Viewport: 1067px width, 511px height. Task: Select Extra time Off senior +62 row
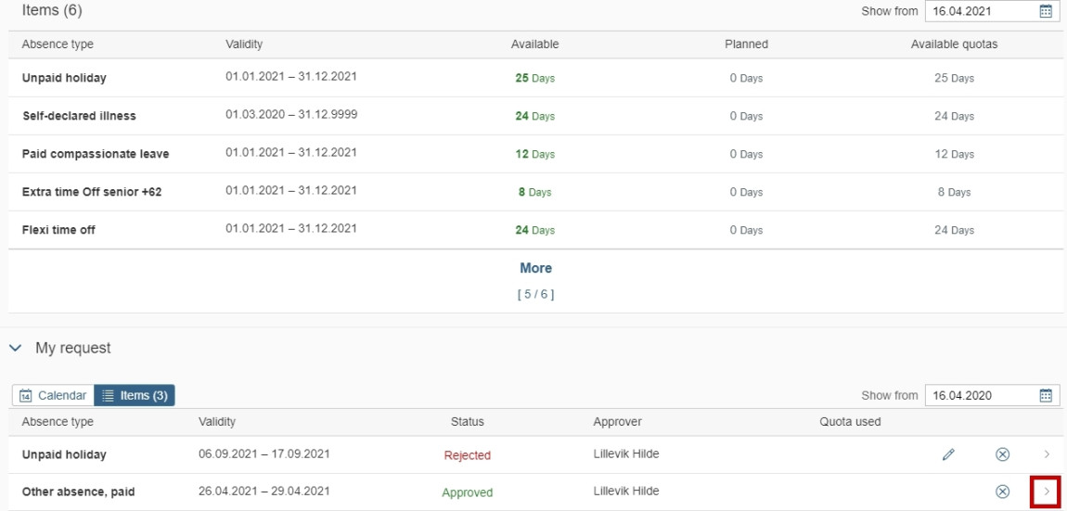(x=535, y=192)
